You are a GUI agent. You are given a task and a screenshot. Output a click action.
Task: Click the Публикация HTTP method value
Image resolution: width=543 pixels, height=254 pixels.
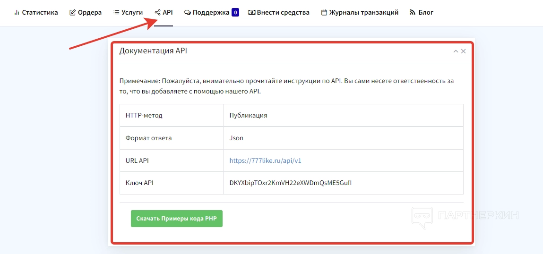[248, 116]
